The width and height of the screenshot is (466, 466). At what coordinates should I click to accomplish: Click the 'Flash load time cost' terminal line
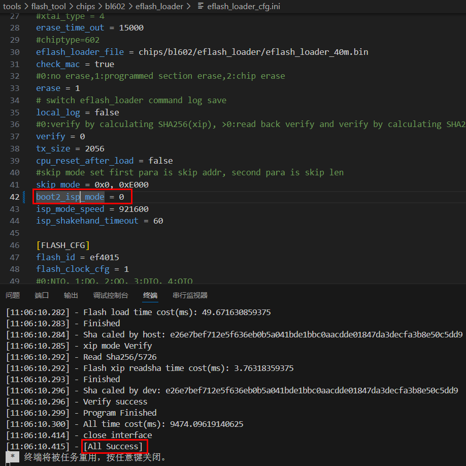click(x=139, y=312)
